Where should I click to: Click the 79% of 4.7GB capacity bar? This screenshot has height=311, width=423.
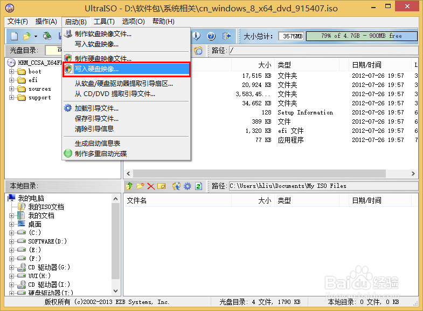coord(362,36)
